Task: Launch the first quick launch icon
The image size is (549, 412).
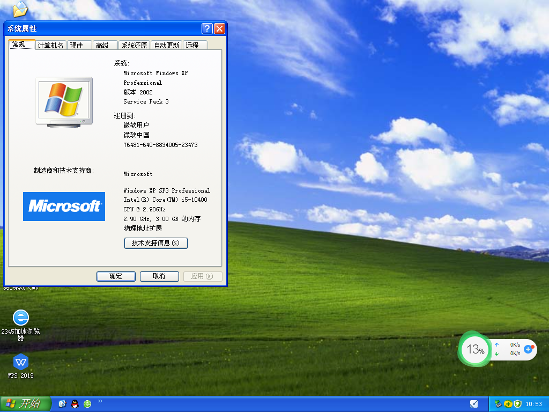Action: point(62,404)
